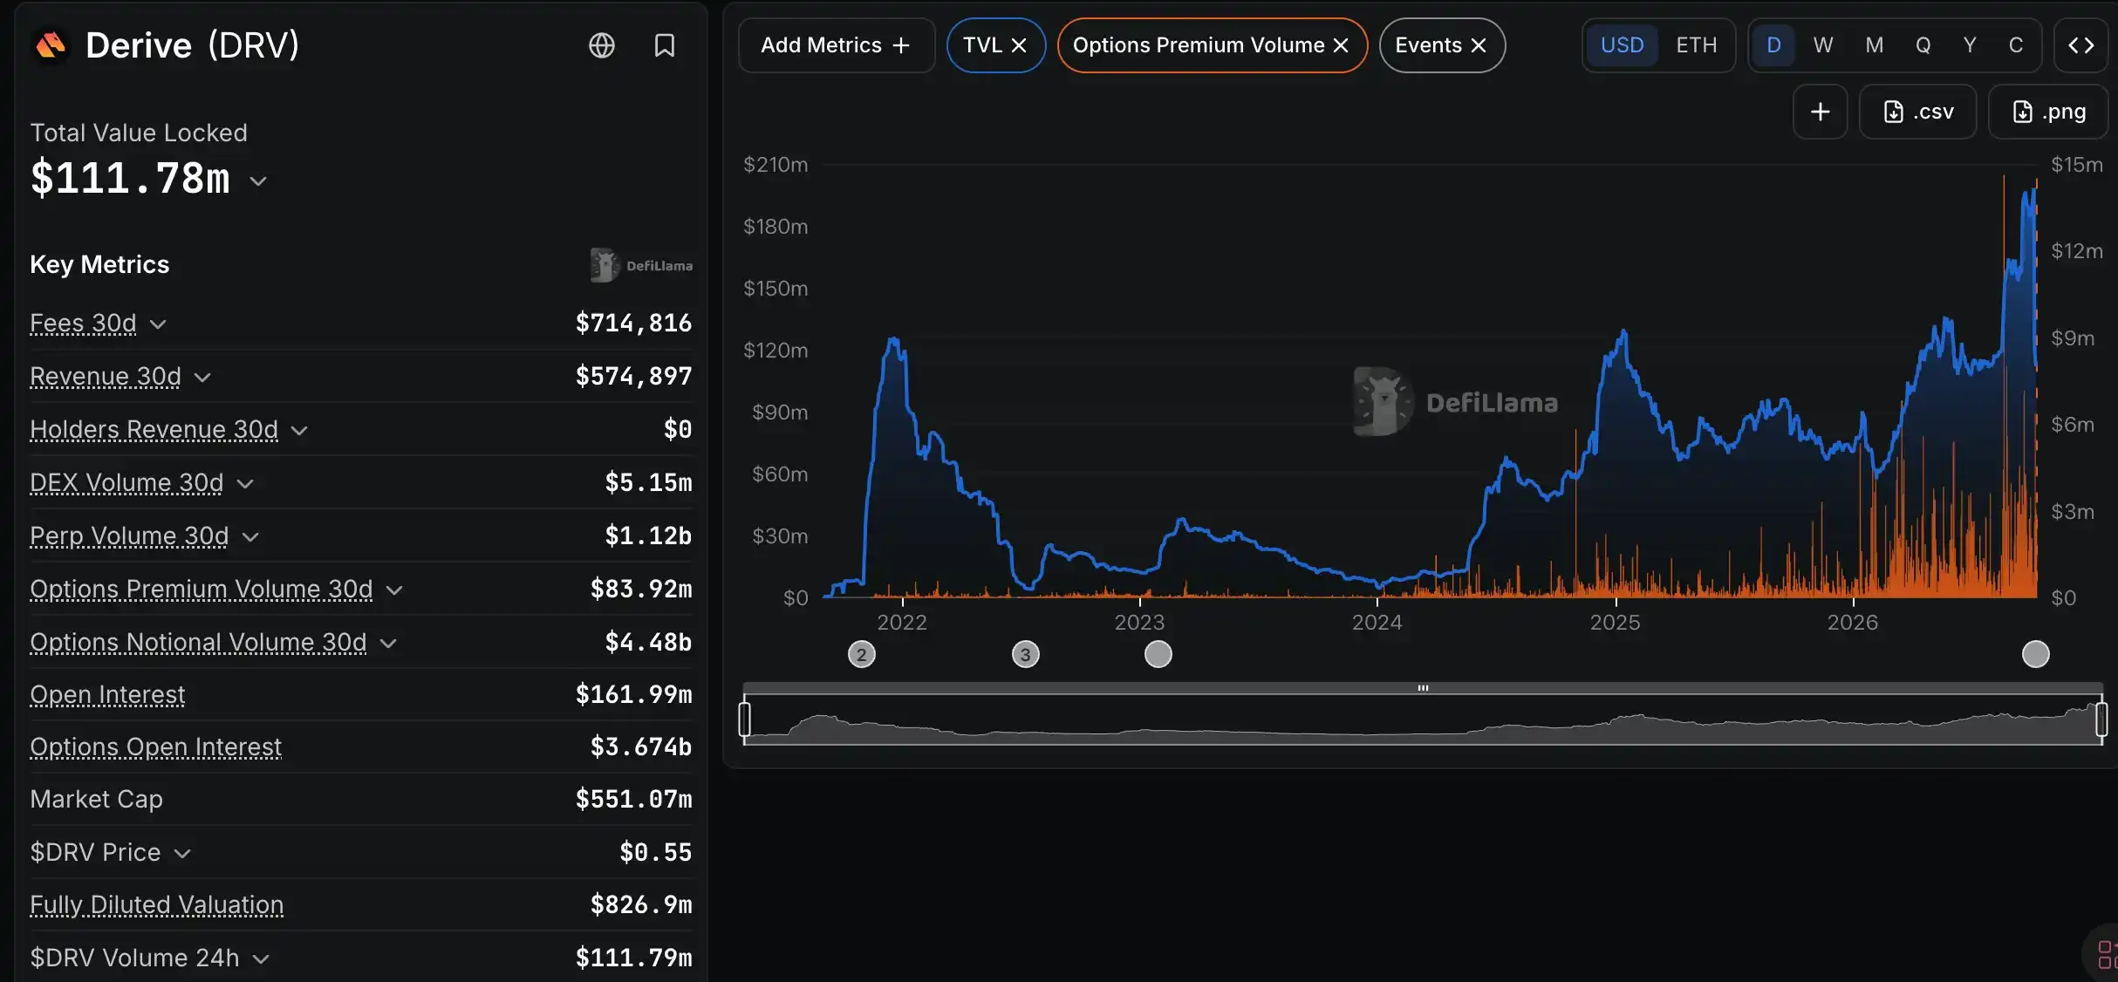
Task: Expand Holders Revenue 30d row
Action: click(299, 431)
